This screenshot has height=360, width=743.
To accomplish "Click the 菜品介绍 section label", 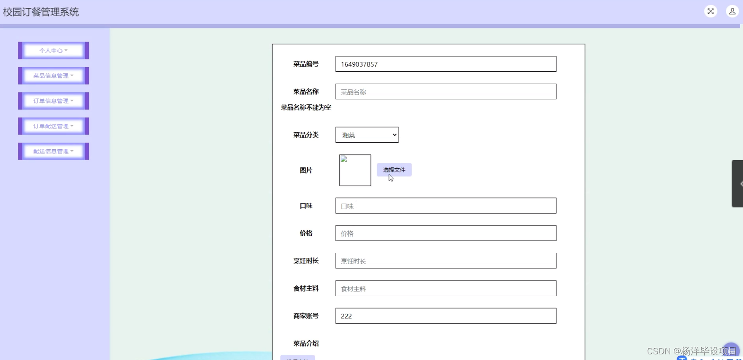I will [306, 343].
